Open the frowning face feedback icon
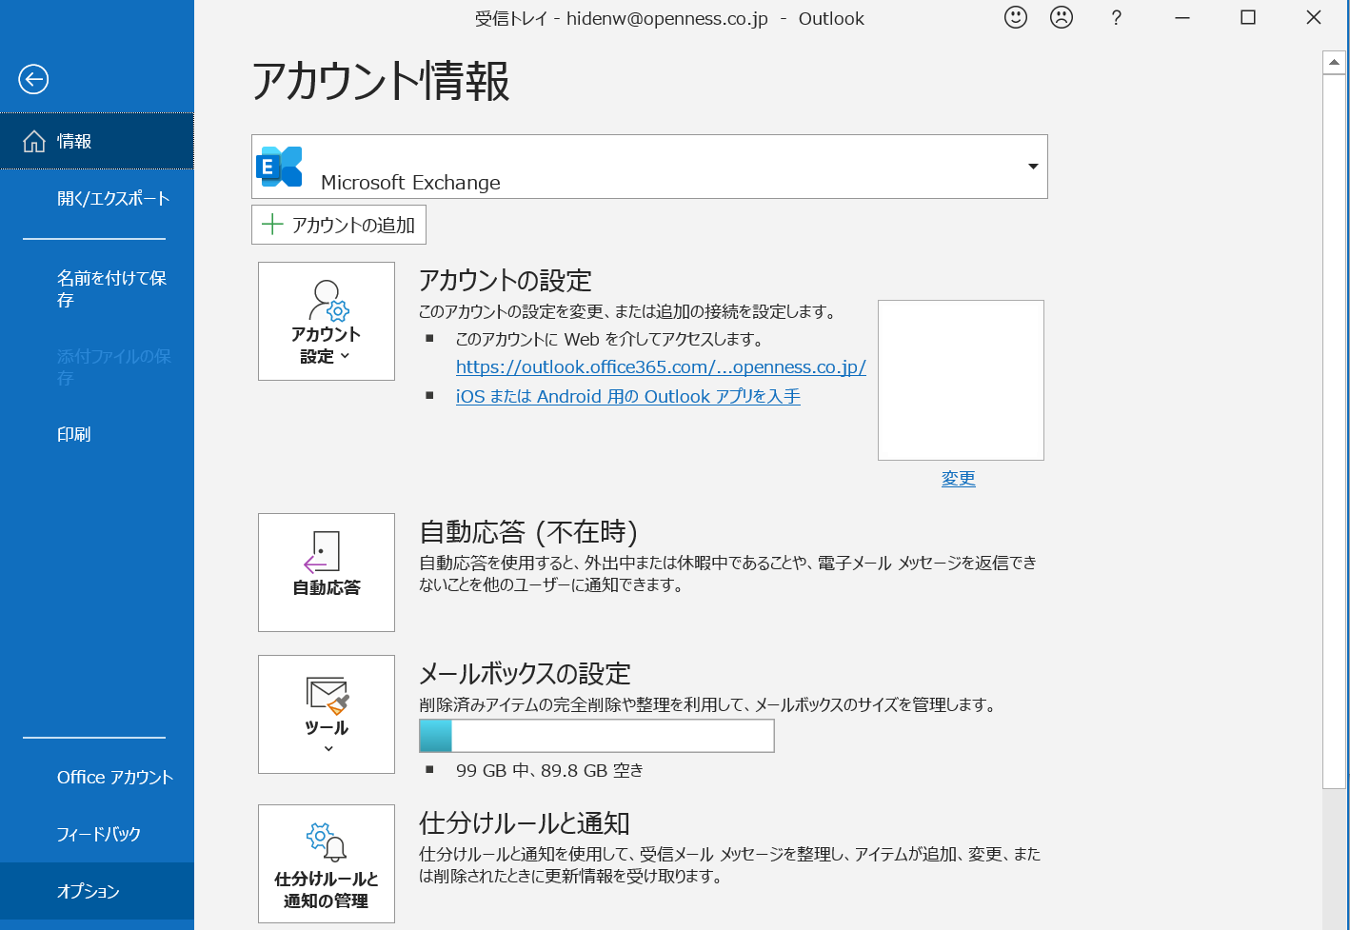The height and width of the screenshot is (930, 1350). (1061, 17)
